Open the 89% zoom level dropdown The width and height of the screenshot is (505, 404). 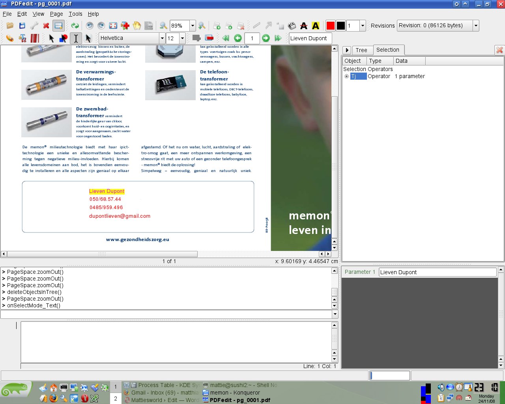click(x=193, y=26)
